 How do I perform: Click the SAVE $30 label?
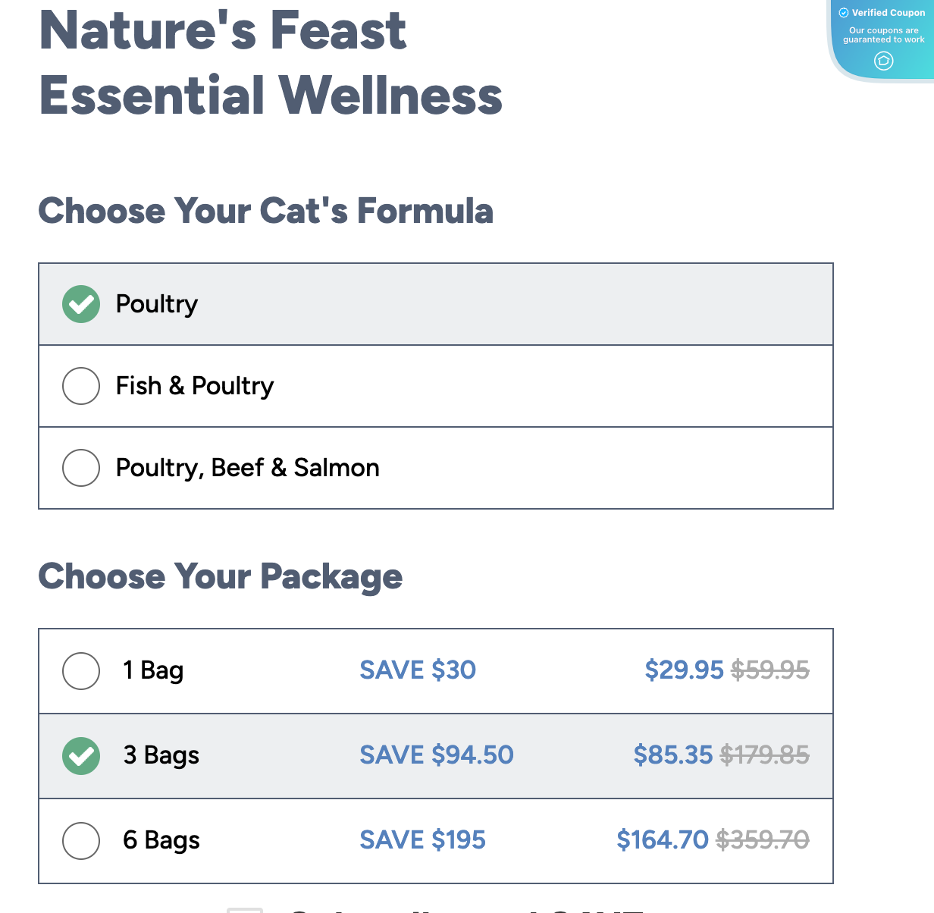click(x=417, y=670)
